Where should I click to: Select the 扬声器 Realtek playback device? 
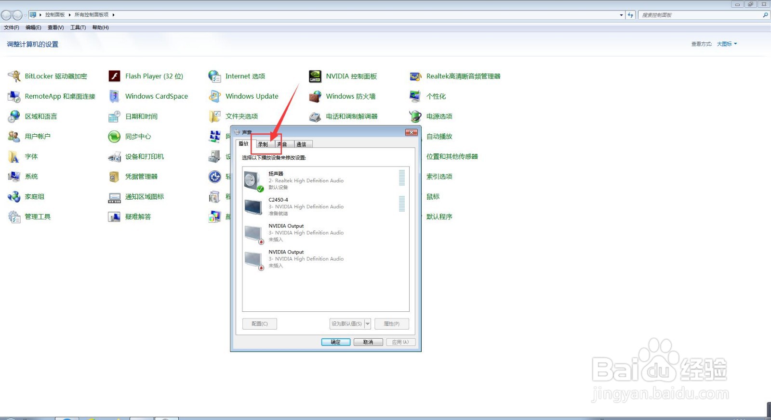pyautogui.click(x=326, y=180)
